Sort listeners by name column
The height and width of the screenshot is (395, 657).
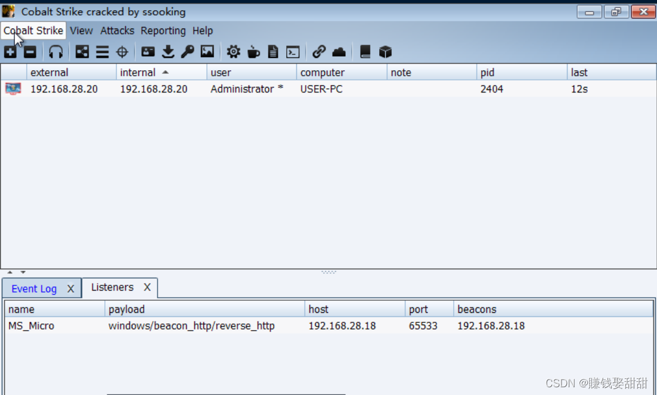54,309
